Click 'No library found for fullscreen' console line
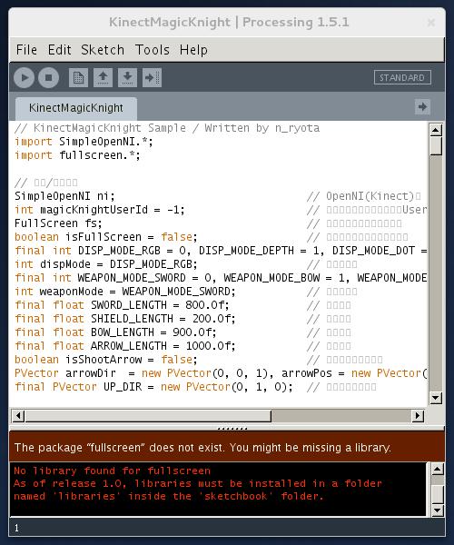Image resolution: width=454 pixels, height=545 pixels. (113, 471)
